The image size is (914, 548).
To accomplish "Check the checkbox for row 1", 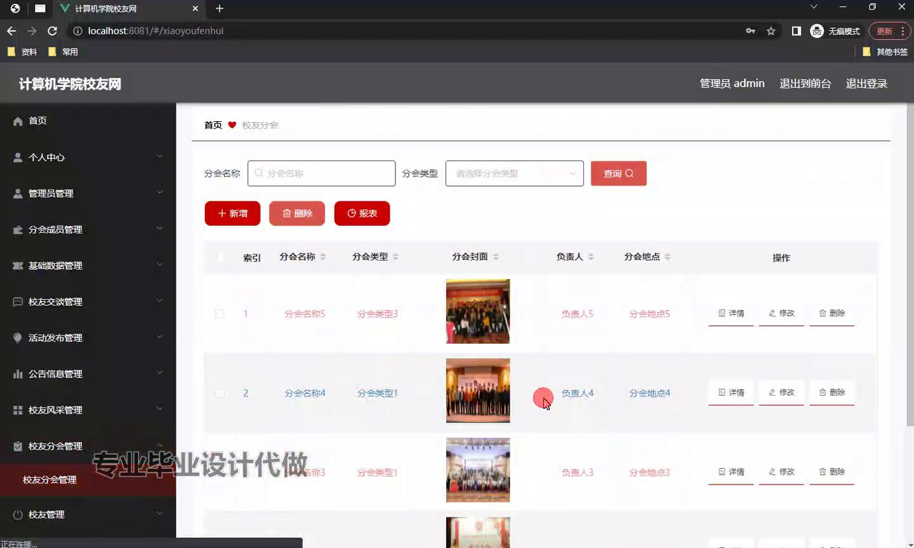I will 220,314.
